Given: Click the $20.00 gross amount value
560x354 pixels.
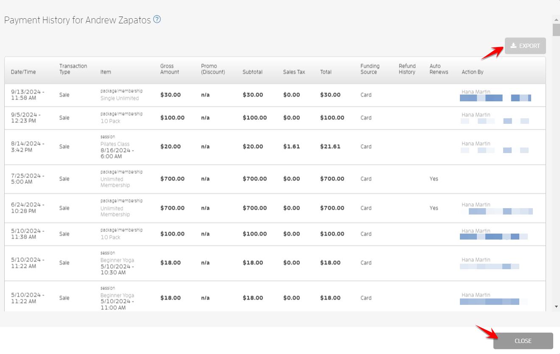Looking at the screenshot, I should click(x=171, y=147).
